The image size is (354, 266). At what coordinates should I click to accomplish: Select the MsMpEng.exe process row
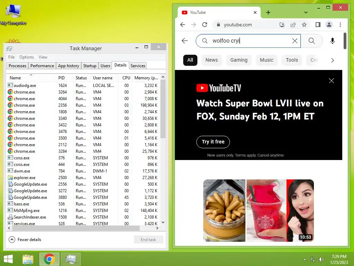[x=83, y=210]
